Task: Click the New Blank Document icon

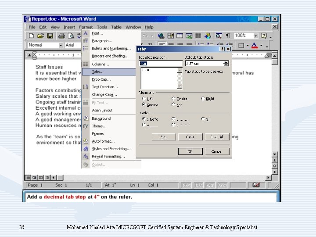Action: point(31,36)
